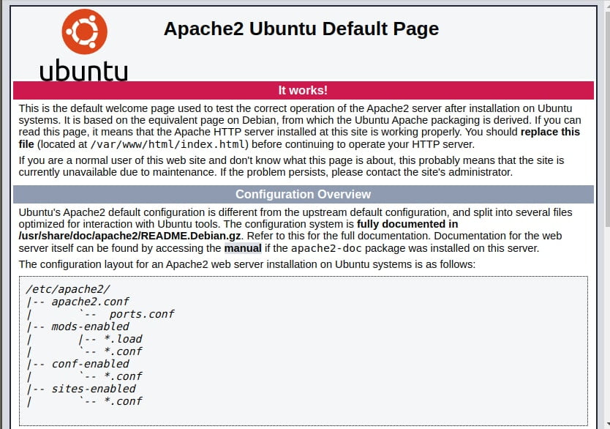Click the Configuration Overview section header

coord(303,194)
